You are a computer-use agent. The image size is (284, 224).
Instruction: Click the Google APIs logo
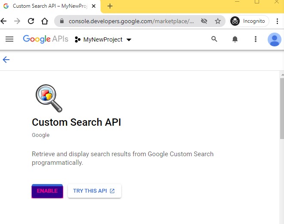coord(46,39)
